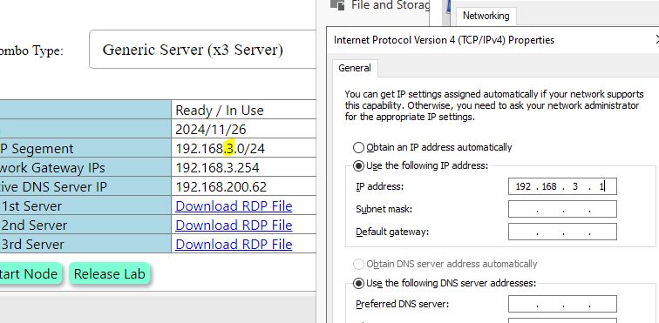Open the General tab
This screenshot has width=659, height=323.
pyautogui.click(x=355, y=68)
